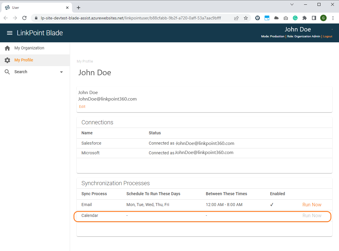The width and height of the screenshot is (339, 251).
Task: Go forward in browser history
Action: [x=15, y=18]
